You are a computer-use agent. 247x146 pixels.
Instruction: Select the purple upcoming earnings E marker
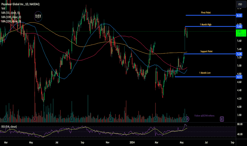[222, 119]
